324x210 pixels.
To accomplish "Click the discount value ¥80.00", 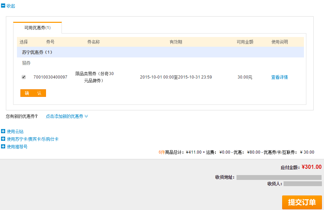I will coord(254,152).
